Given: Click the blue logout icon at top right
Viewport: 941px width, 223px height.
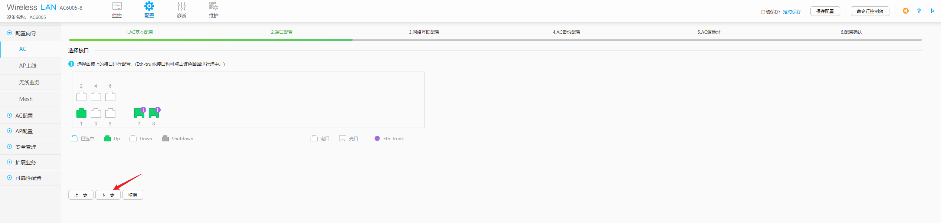Looking at the screenshot, I should click(x=932, y=11).
